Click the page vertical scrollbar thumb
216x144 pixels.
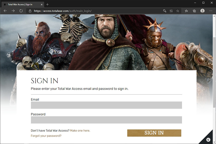click(x=214, y=72)
